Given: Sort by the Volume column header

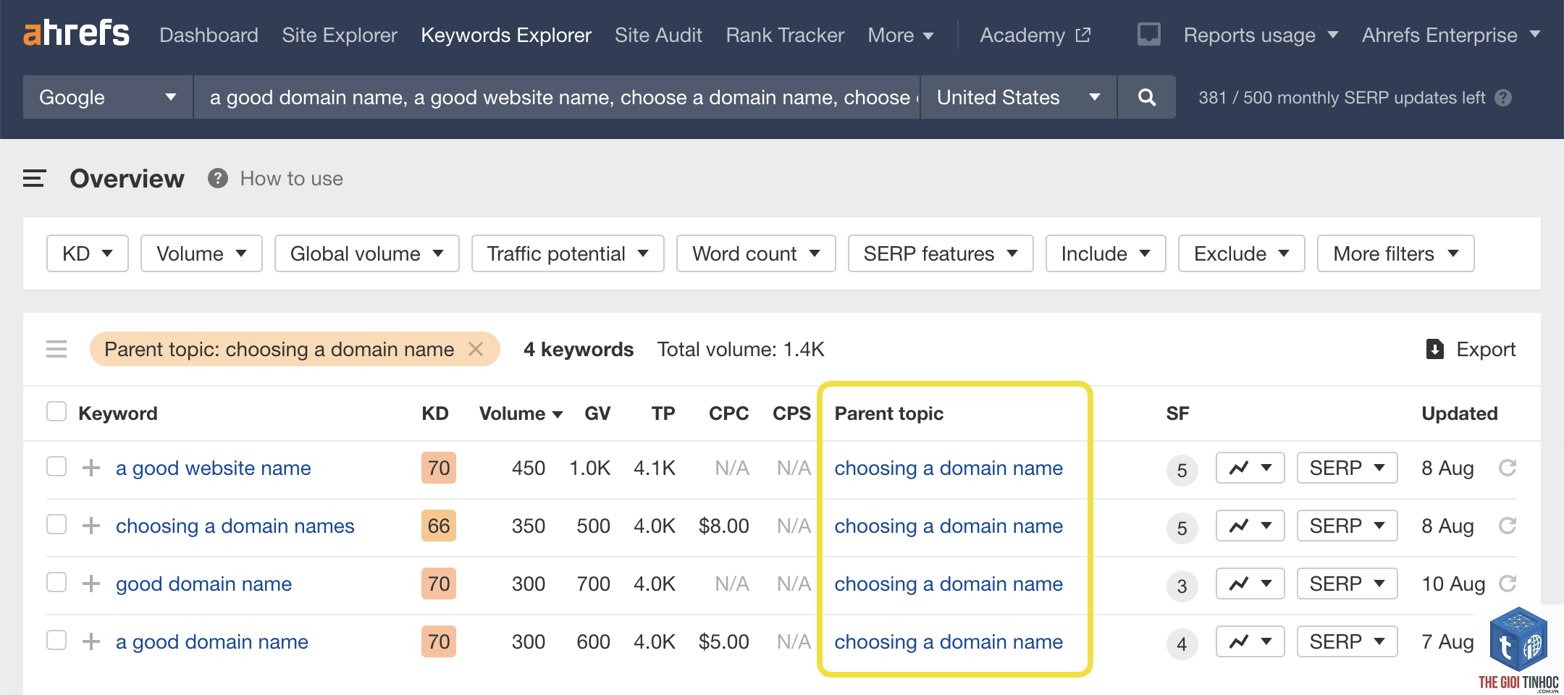Looking at the screenshot, I should (521, 413).
